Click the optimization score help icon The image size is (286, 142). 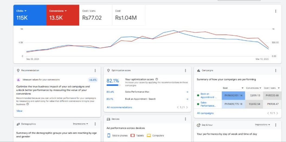point(157,79)
